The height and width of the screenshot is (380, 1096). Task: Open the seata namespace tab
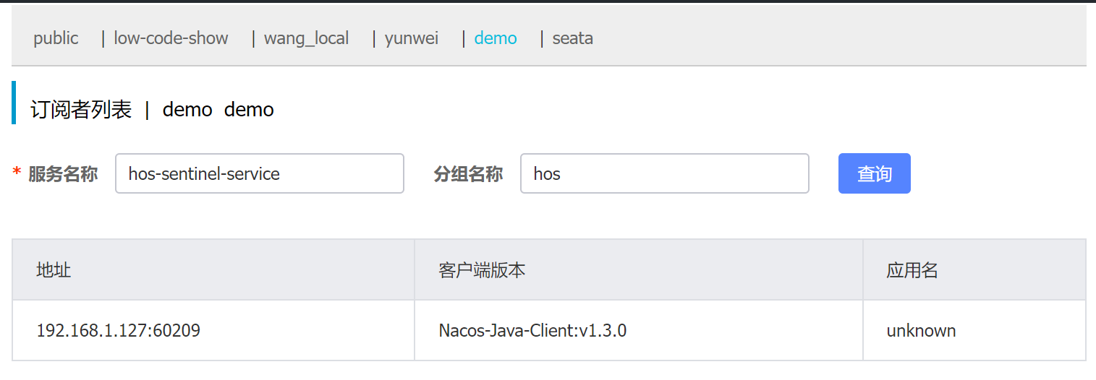(573, 38)
